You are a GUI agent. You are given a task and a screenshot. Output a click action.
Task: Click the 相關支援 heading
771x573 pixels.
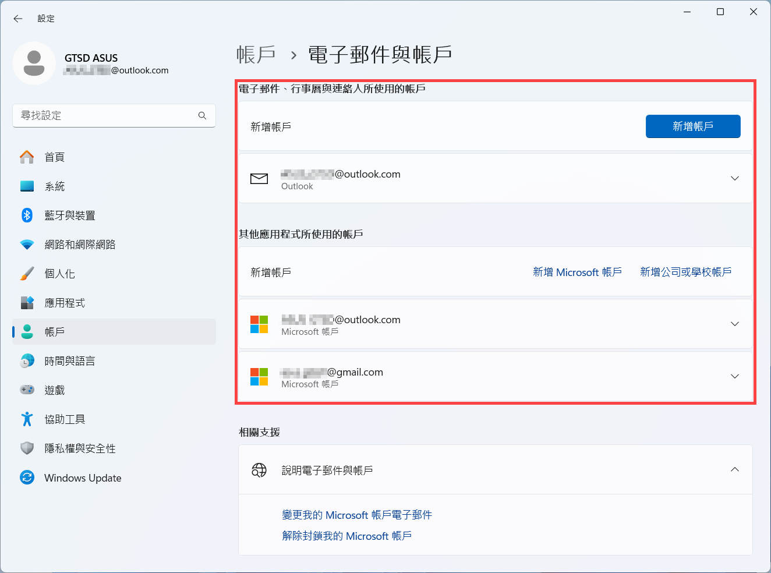tap(259, 432)
